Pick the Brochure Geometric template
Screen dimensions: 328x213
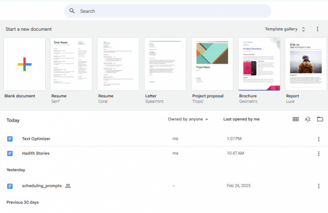pos(259,64)
